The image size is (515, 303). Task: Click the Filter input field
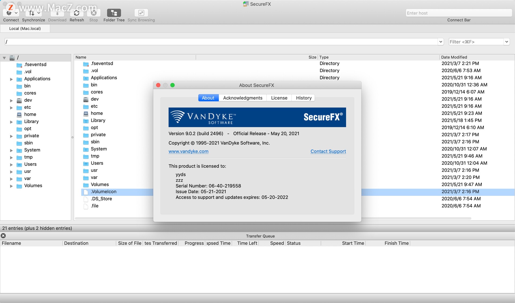[x=476, y=42]
